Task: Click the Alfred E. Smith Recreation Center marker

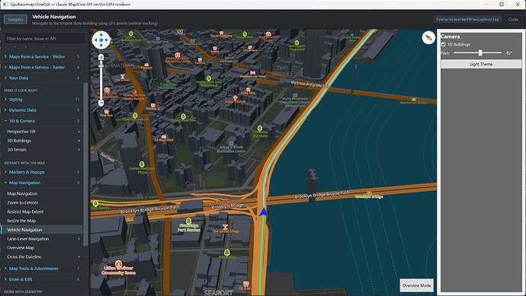Action: tap(231, 143)
